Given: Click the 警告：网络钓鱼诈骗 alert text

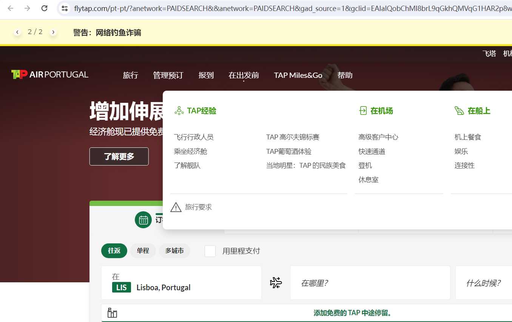Looking at the screenshot, I should 107,33.
